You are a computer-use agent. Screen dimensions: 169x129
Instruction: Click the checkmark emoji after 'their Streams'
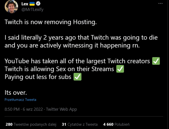tap(120, 69)
